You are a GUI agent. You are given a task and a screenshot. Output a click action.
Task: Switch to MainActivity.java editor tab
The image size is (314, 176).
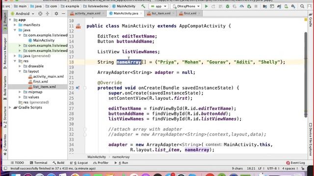126,13
